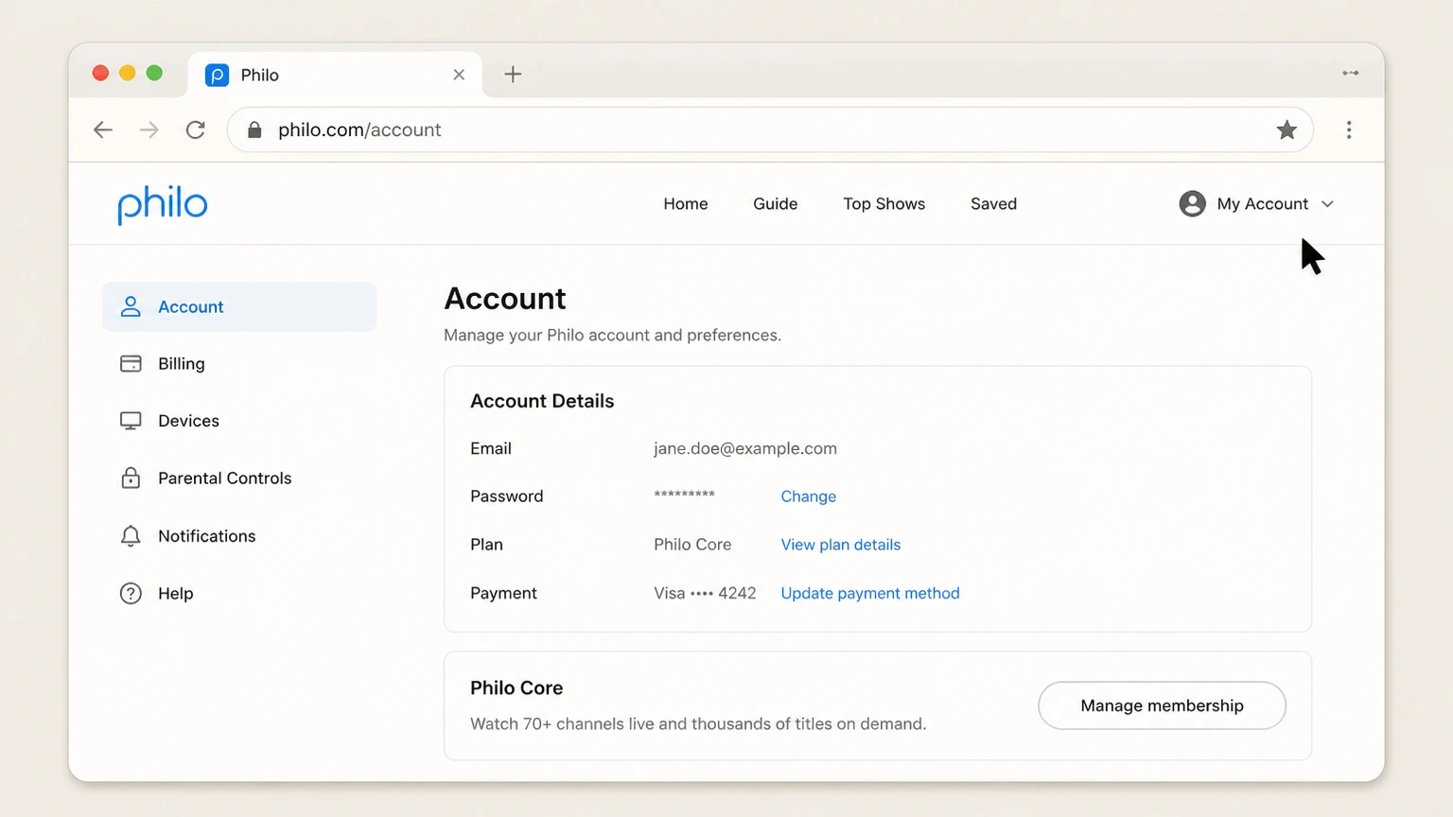
Task: Open Help in sidebar
Action: pos(239,594)
